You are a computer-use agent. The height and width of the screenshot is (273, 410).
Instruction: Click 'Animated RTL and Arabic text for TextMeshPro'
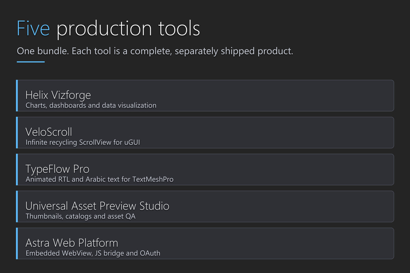(x=99, y=179)
